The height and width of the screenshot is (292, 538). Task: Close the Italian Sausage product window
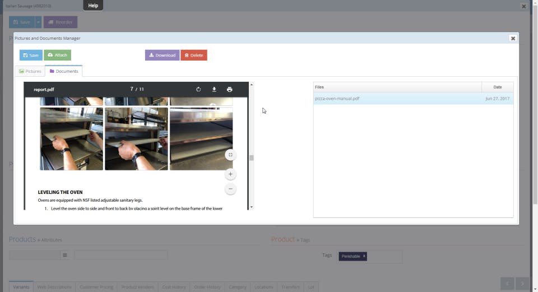coord(523,6)
